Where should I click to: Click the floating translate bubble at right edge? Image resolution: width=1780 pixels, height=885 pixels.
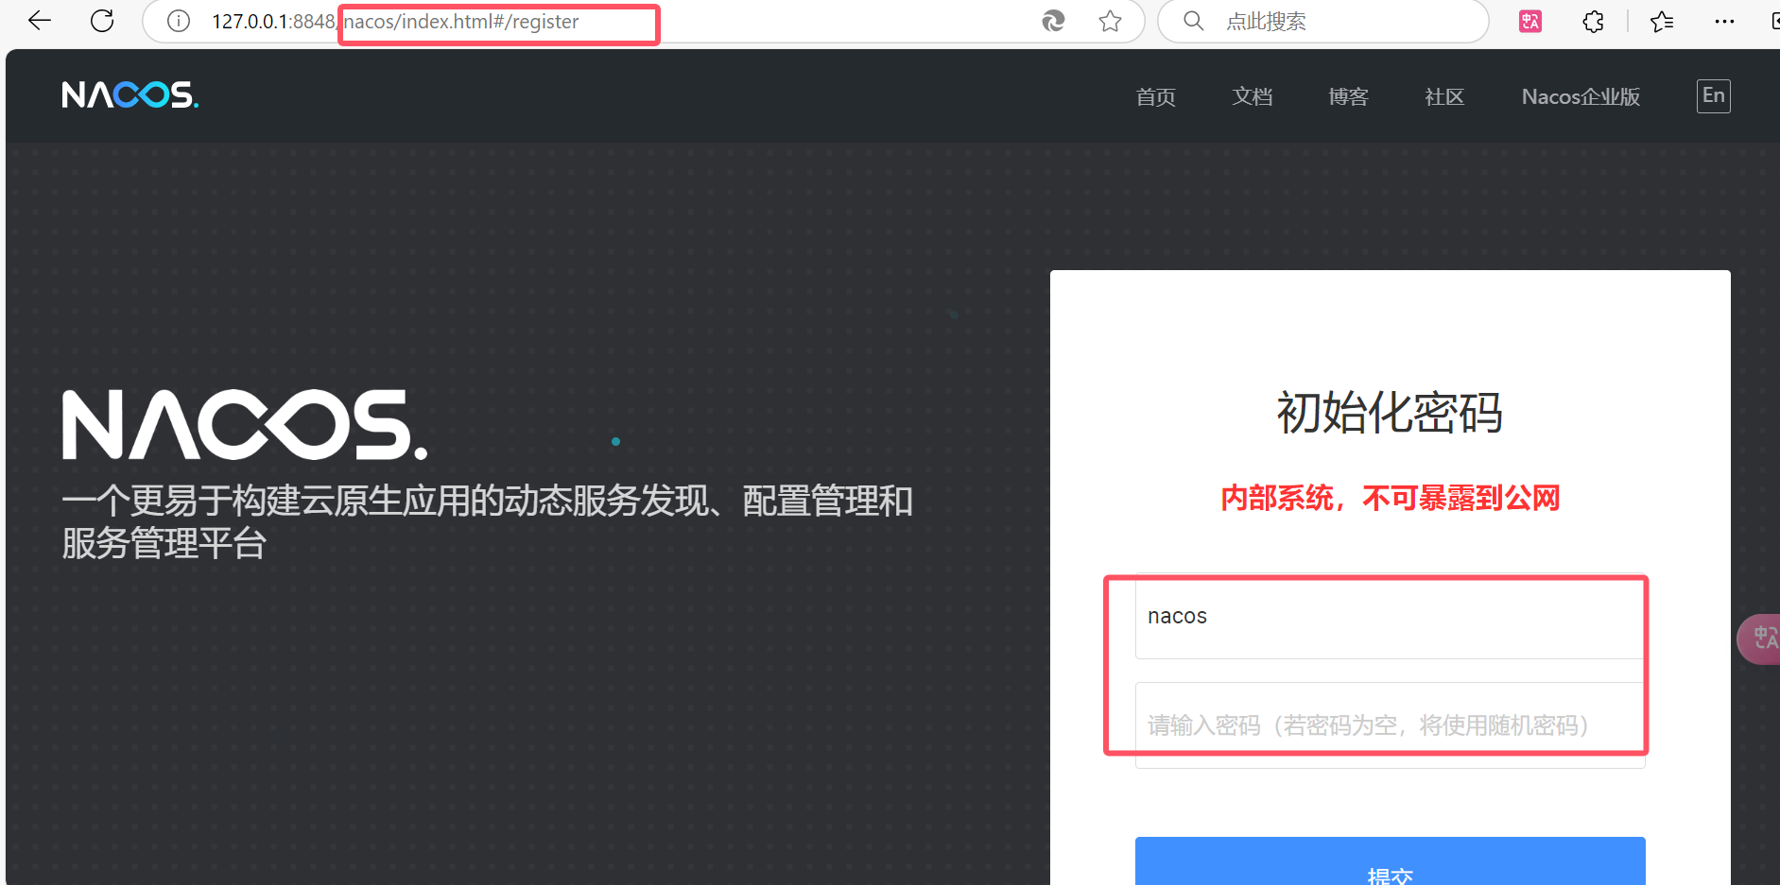[1759, 639]
